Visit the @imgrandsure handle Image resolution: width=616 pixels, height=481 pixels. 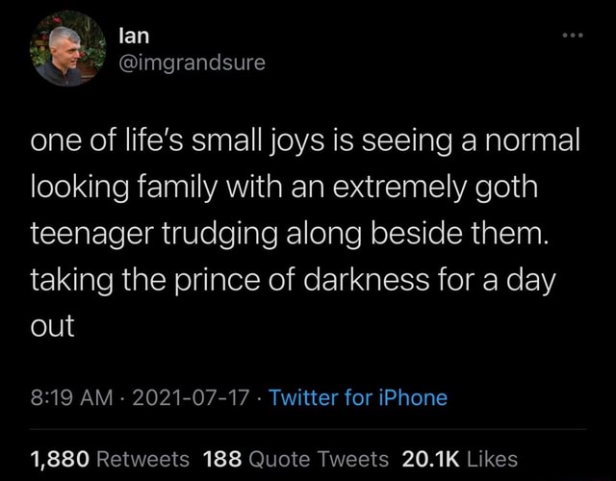pyautogui.click(x=191, y=63)
